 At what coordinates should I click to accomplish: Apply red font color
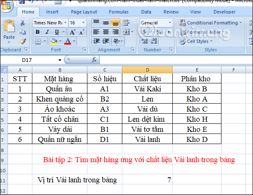coord(68,41)
